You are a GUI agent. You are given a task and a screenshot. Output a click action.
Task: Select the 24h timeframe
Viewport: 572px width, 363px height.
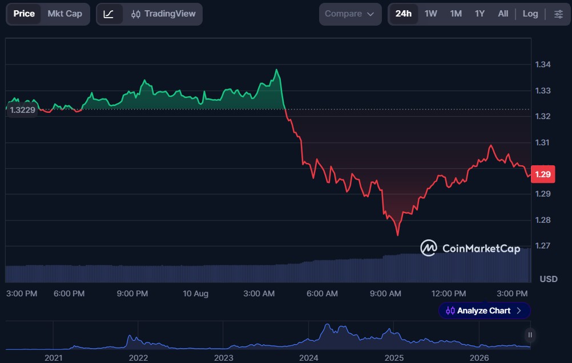point(404,14)
